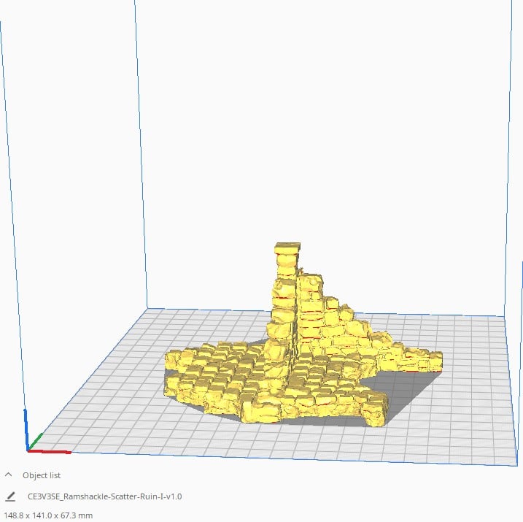This screenshot has width=523, height=522.
Task: Click the red X axis line at origin
Action: click(53, 451)
